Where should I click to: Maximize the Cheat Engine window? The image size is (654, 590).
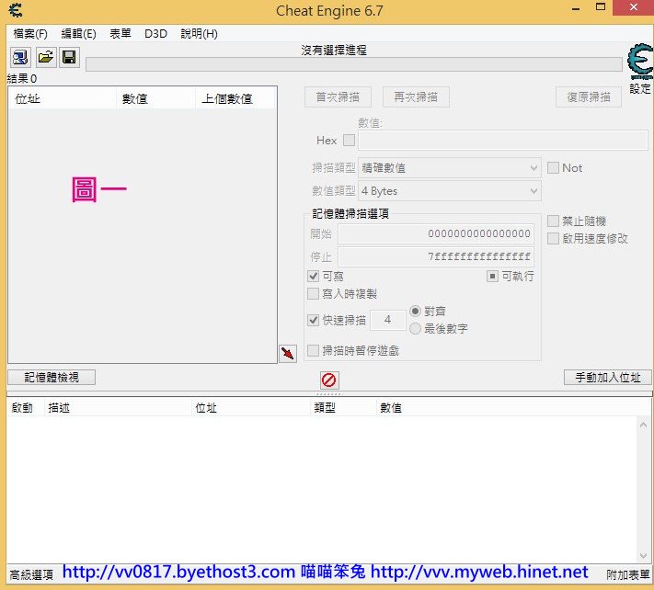(601, 7)
